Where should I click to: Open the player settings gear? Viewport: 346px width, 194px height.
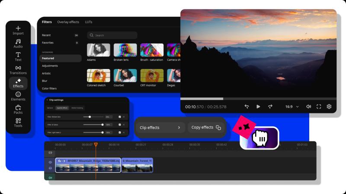tap(329, 106)
